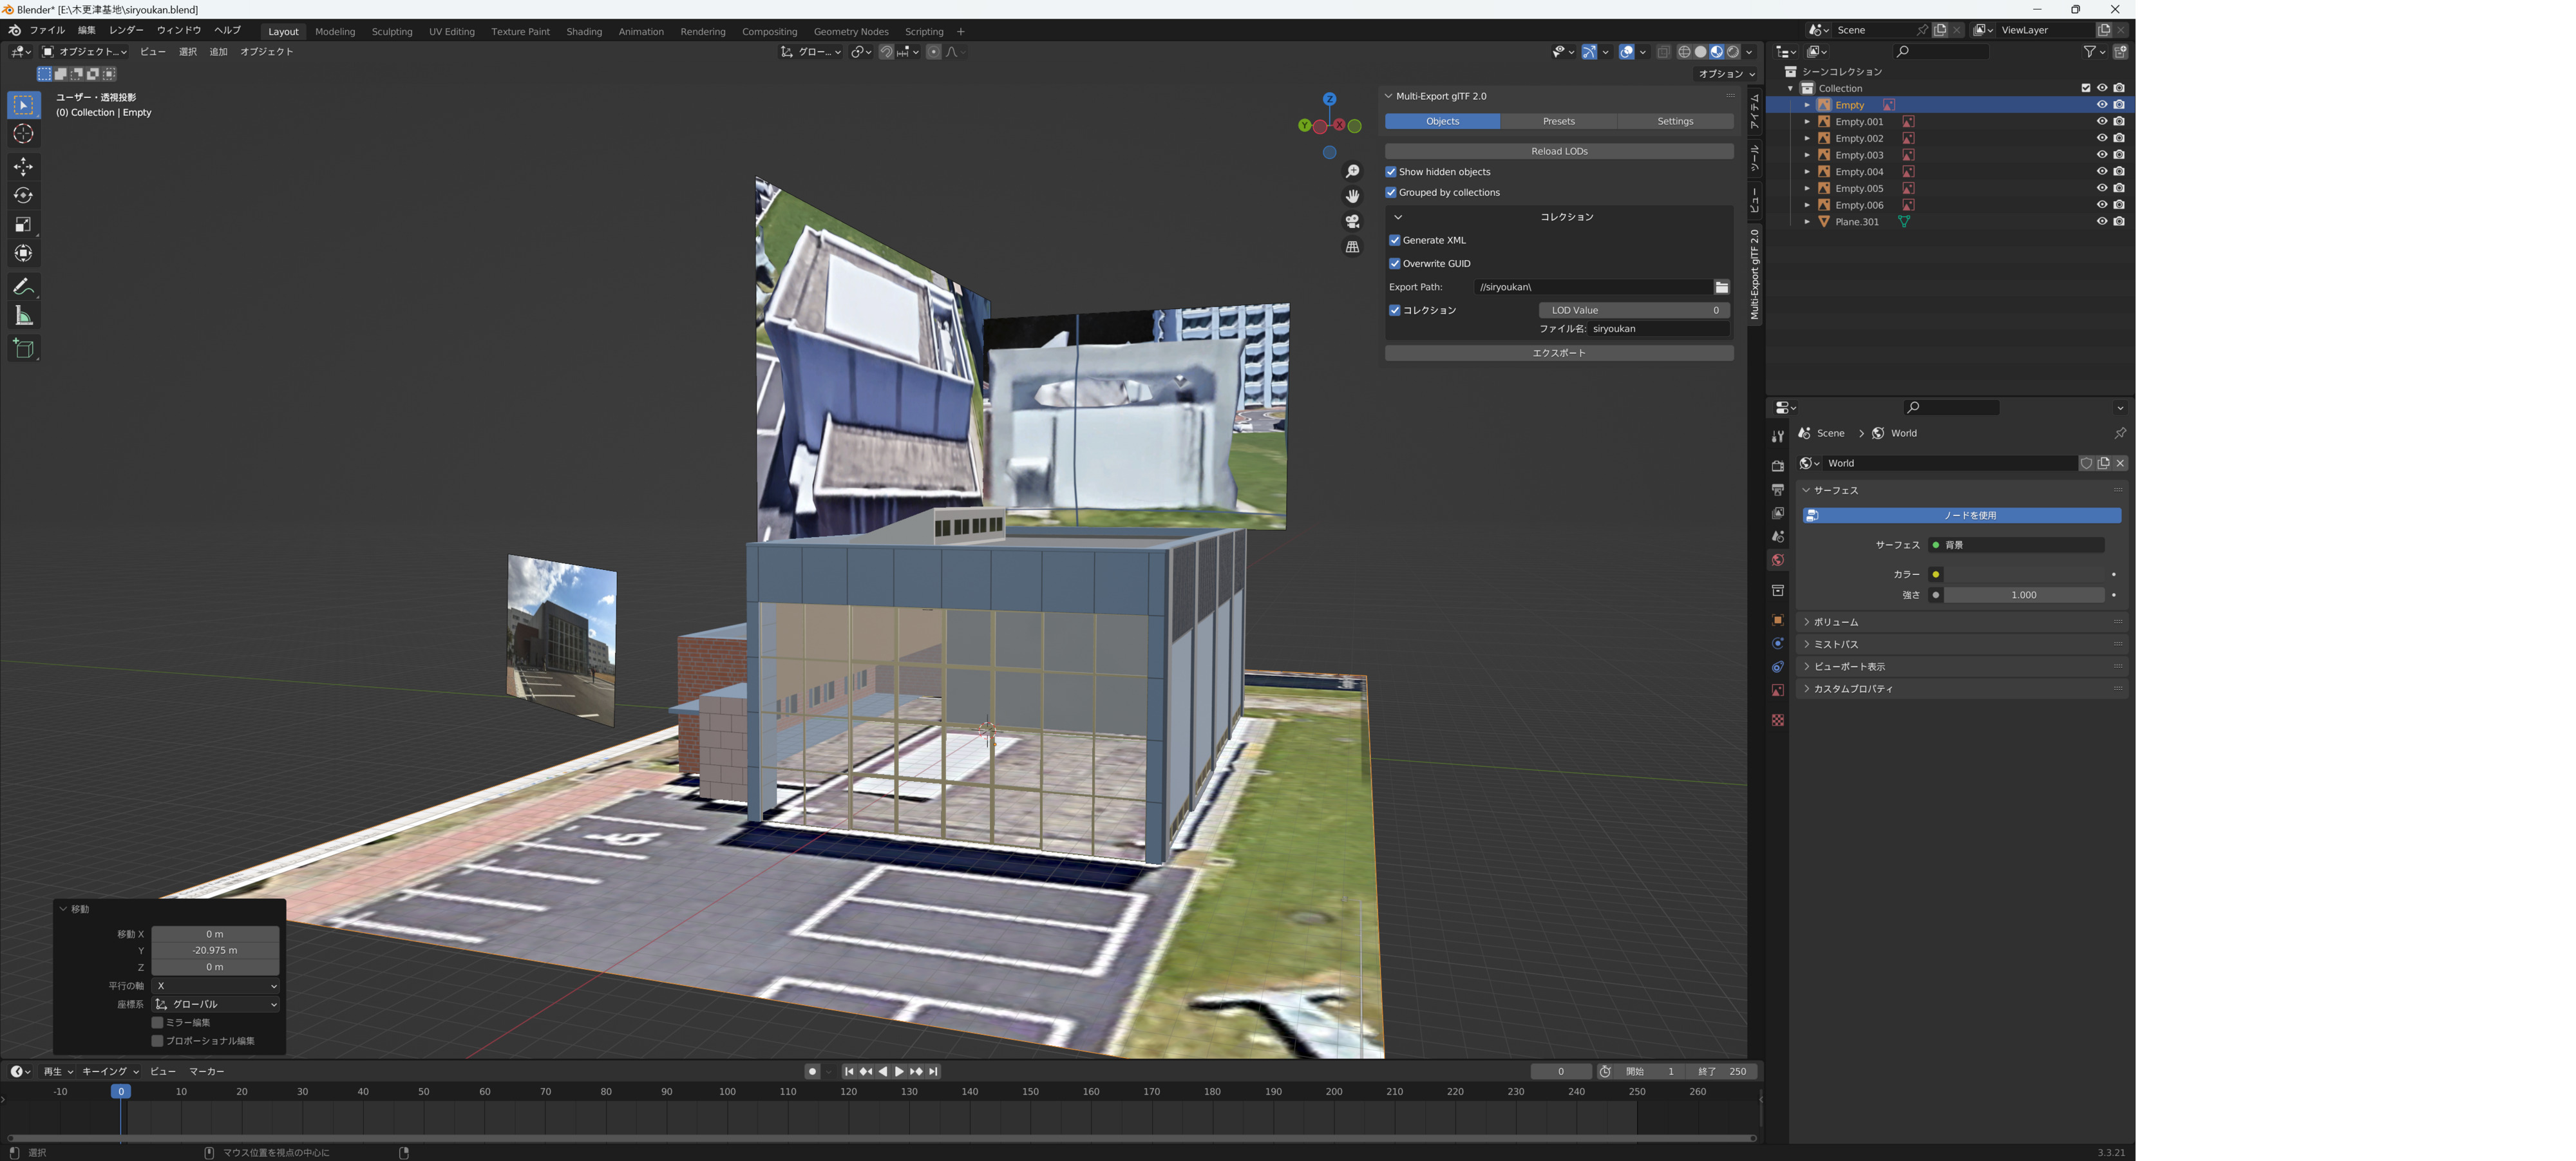2576x1161 pixels.
Task: Select the Add Cube tool
Action: coord(24,349)
